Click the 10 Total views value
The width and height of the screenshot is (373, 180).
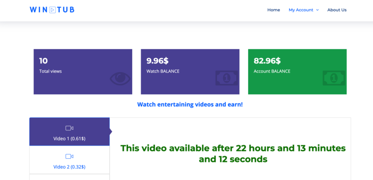click(43, 61)
